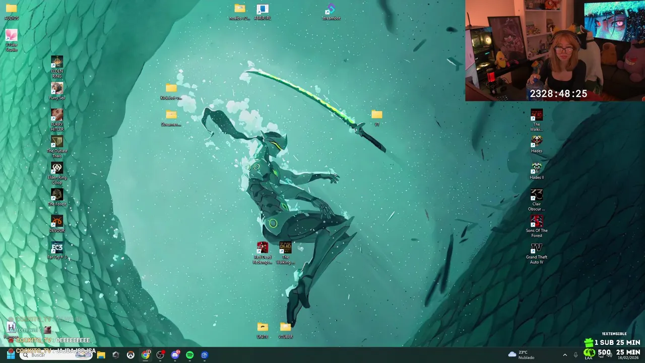Viewport: 645px width, 363px height.
Task: Select the Clair Obscur shortcut
Action: 537,200
